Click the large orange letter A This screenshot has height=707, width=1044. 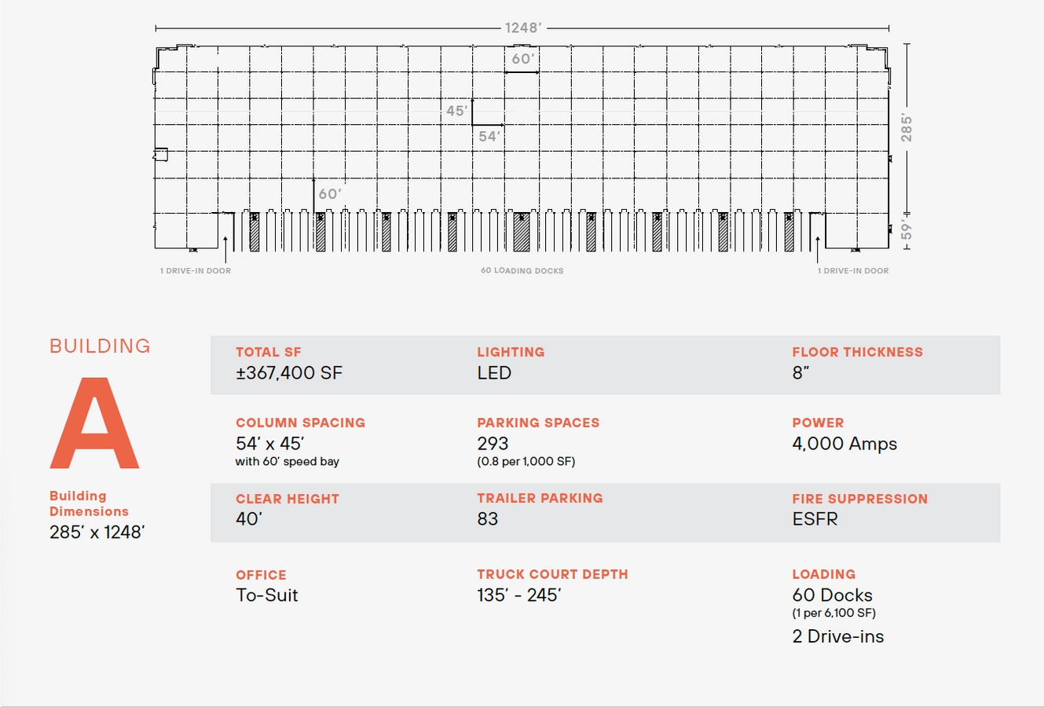coord(95,424)
